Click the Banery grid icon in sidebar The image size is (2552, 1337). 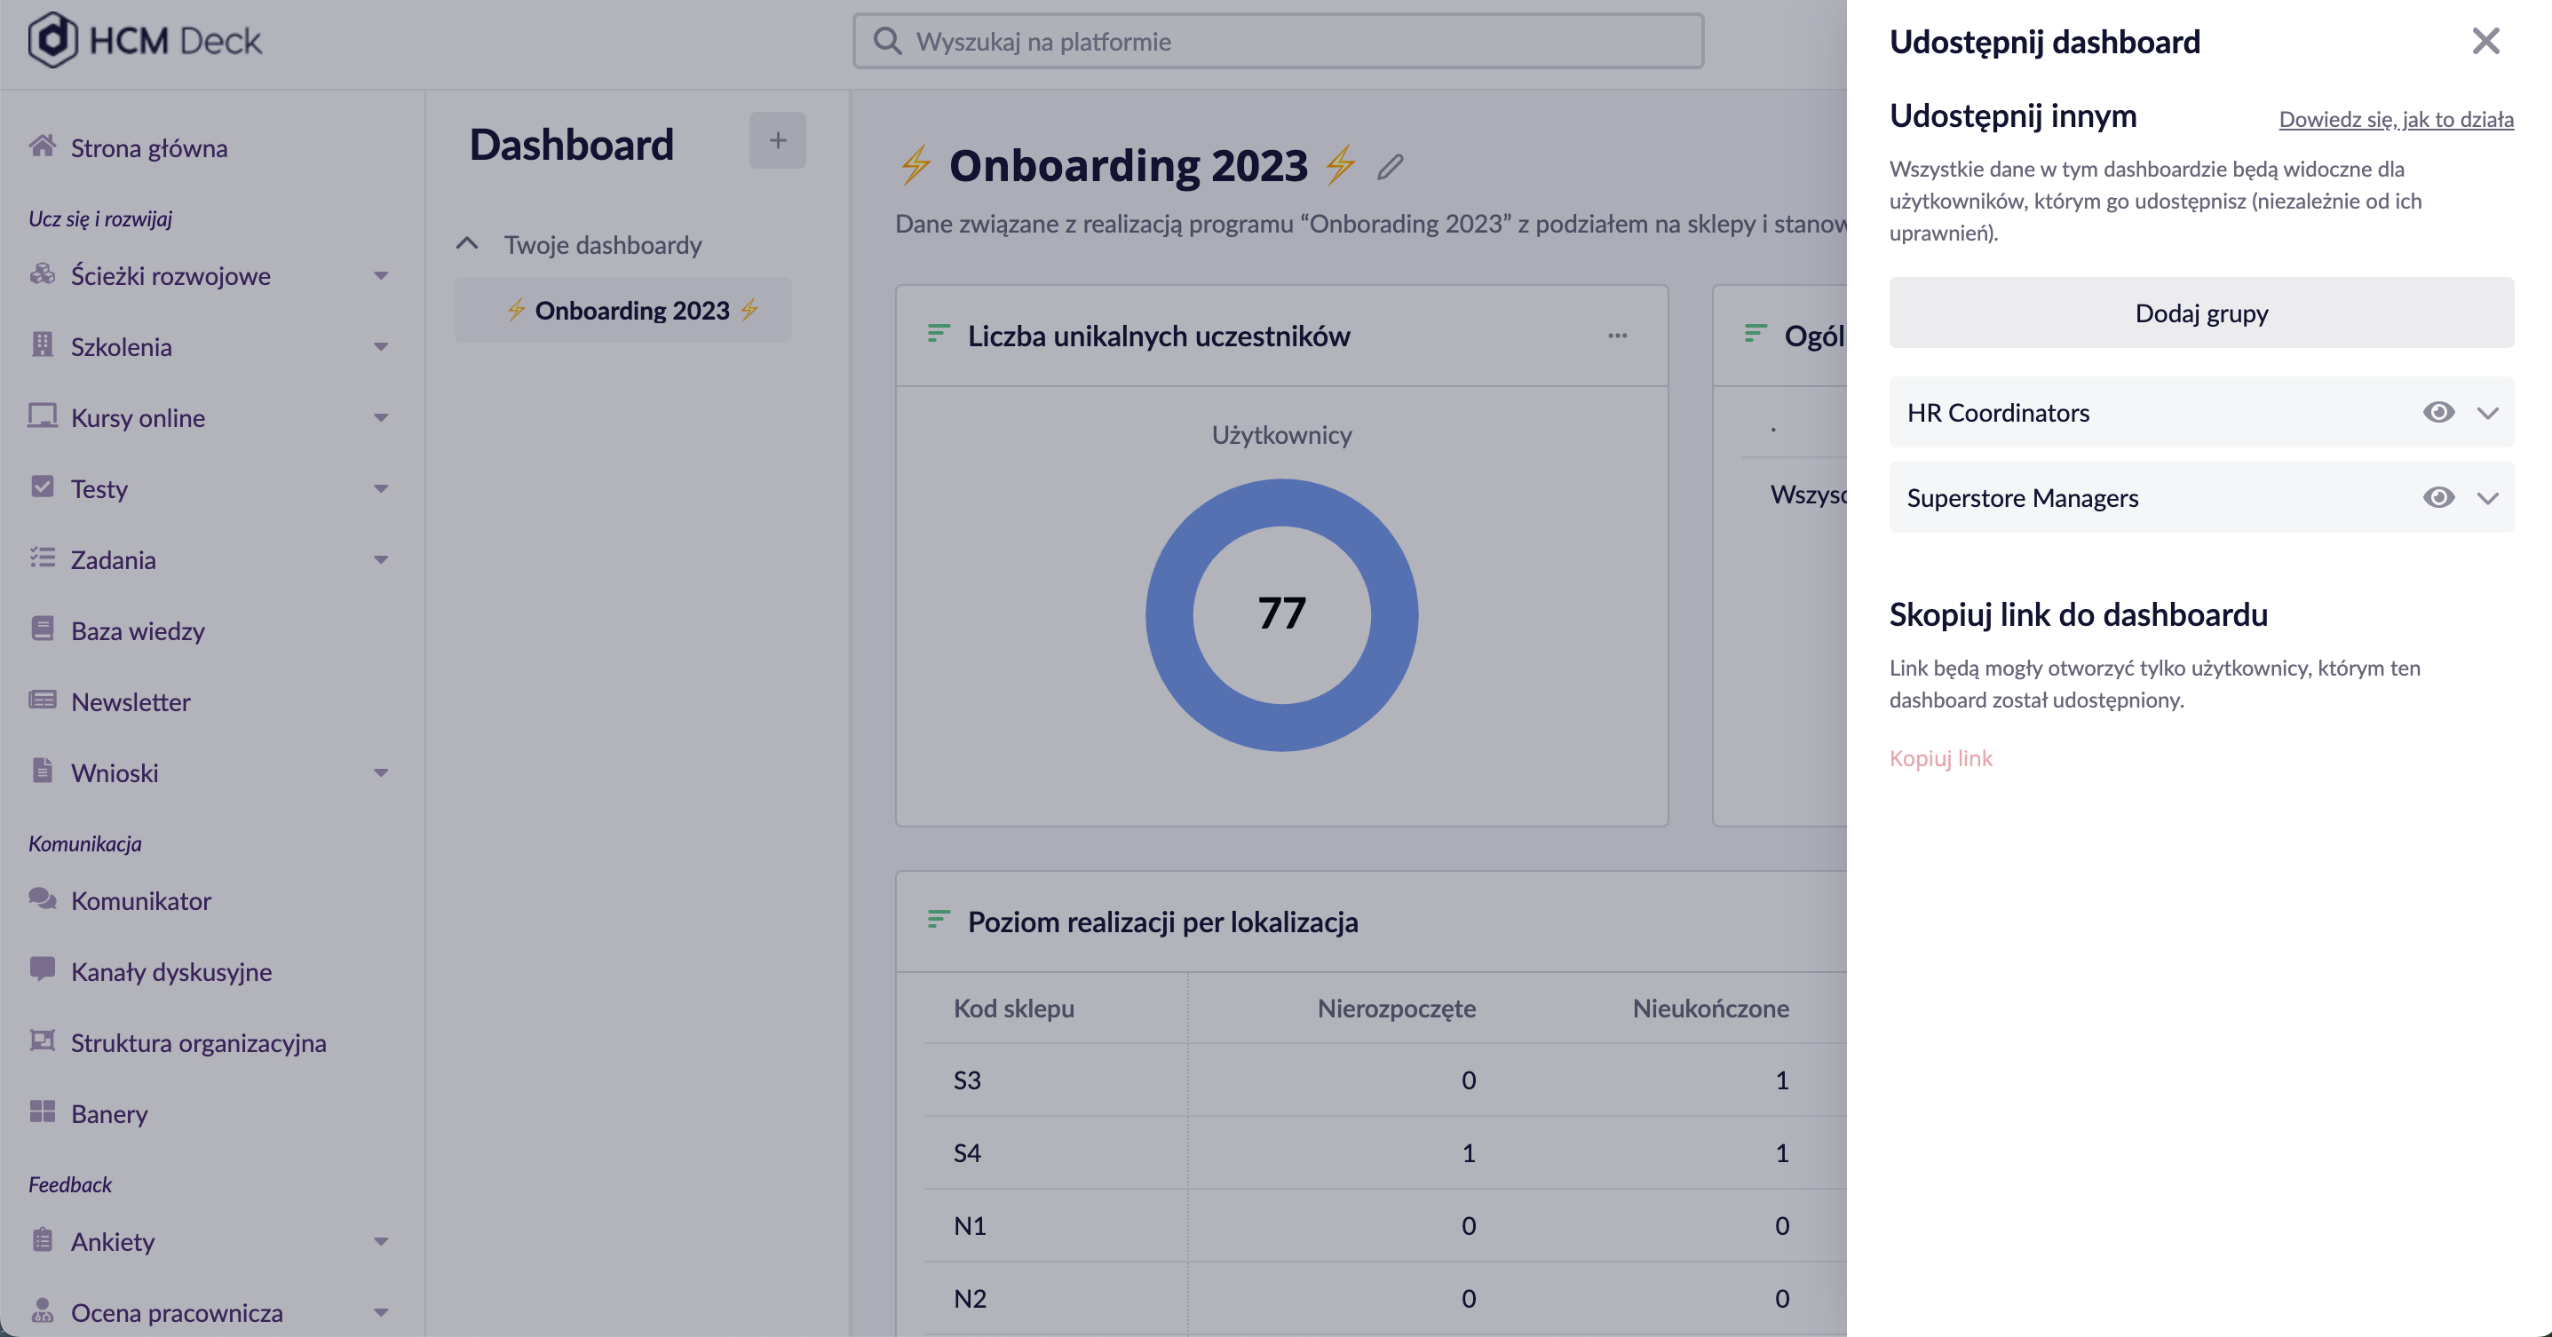click(43, 1112)
